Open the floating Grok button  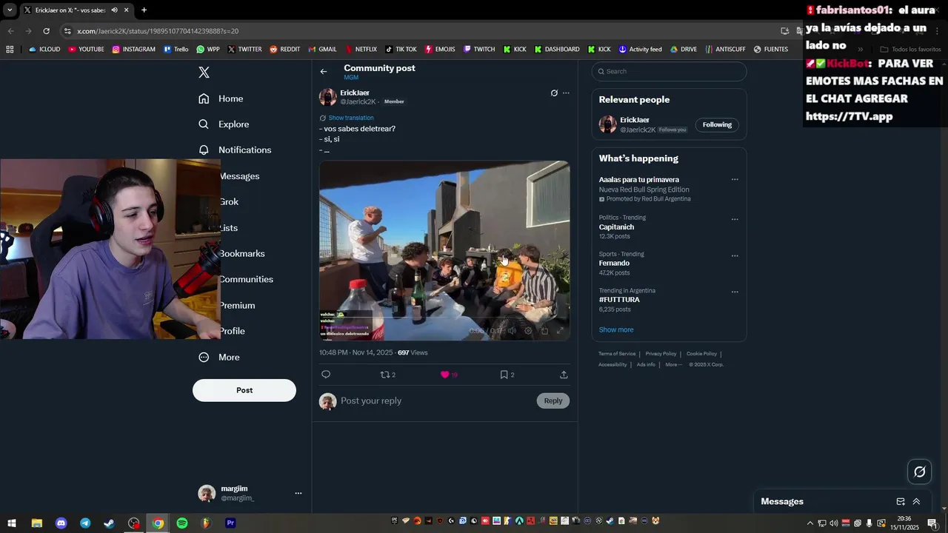pyautogui.click(x=920, y=472)
